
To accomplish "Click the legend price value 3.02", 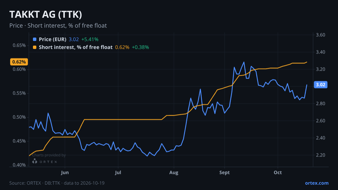I will point(74,39).
